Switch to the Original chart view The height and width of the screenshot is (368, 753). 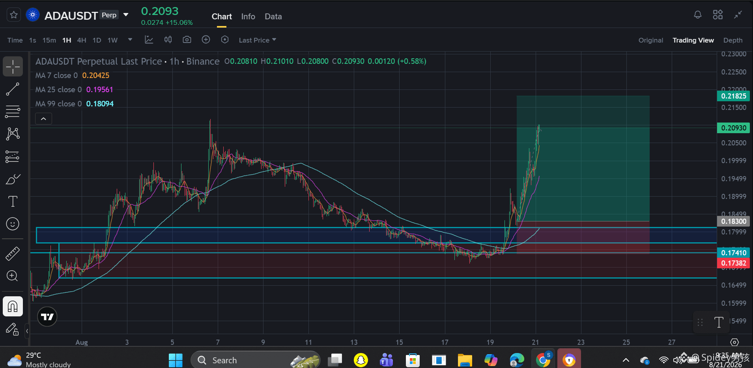point(651,40)
